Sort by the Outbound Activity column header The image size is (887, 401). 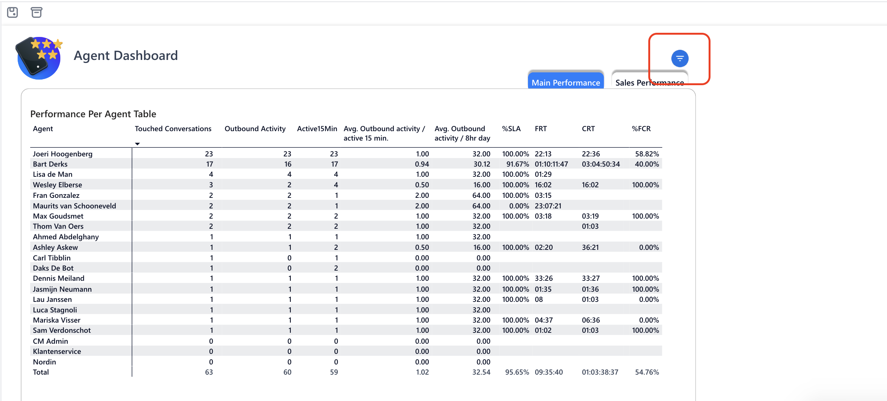click(x=255, y=129)
